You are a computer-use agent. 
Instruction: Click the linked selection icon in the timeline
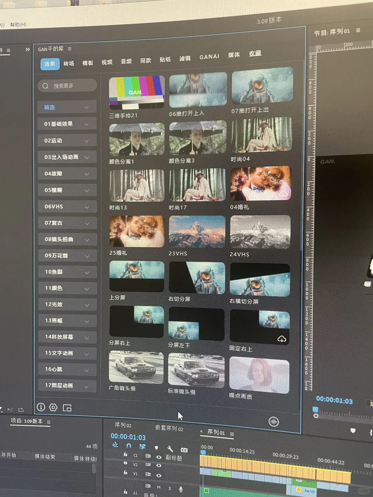[x=142, y=446]
